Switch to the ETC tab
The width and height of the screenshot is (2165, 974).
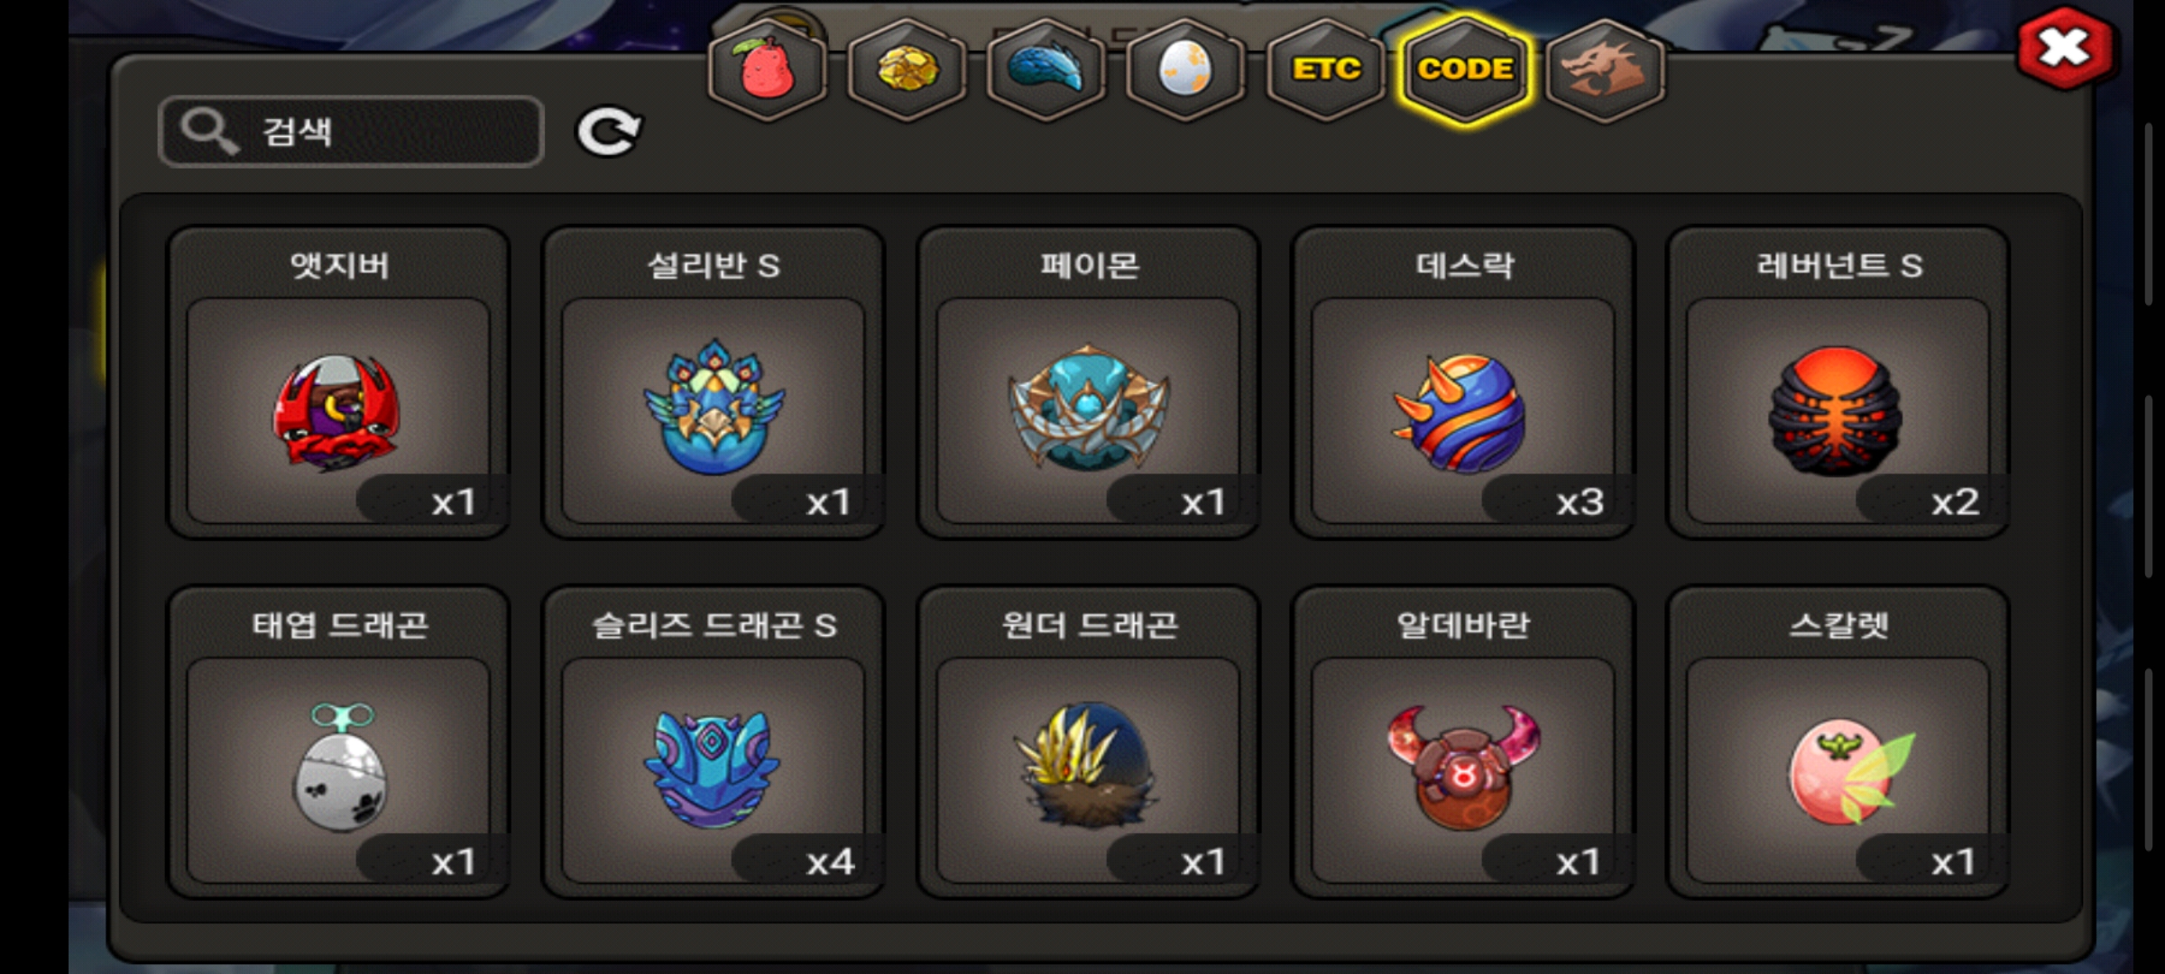tap(1325, 69)
